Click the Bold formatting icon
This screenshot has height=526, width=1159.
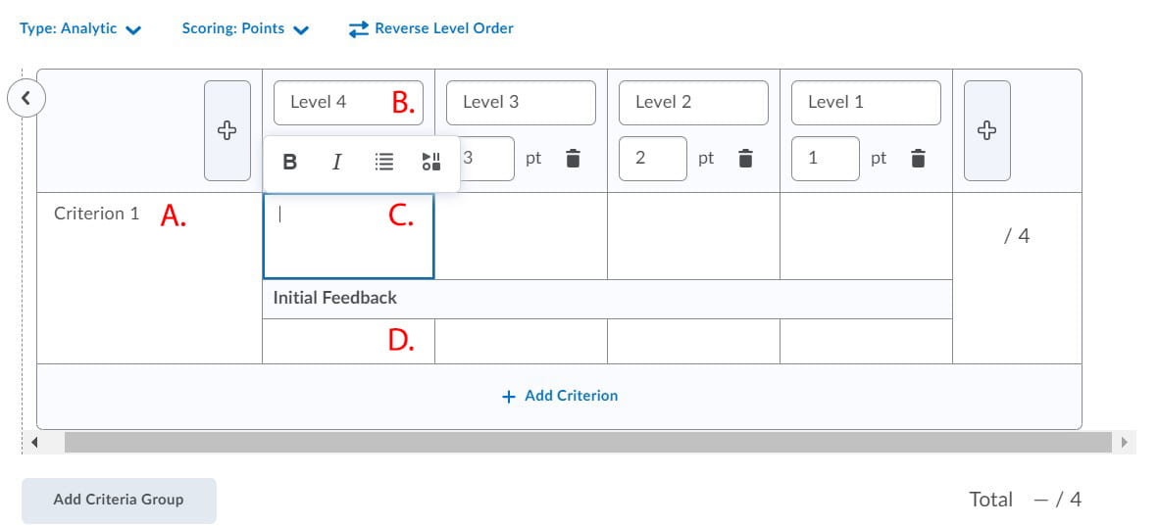(290, 162)
